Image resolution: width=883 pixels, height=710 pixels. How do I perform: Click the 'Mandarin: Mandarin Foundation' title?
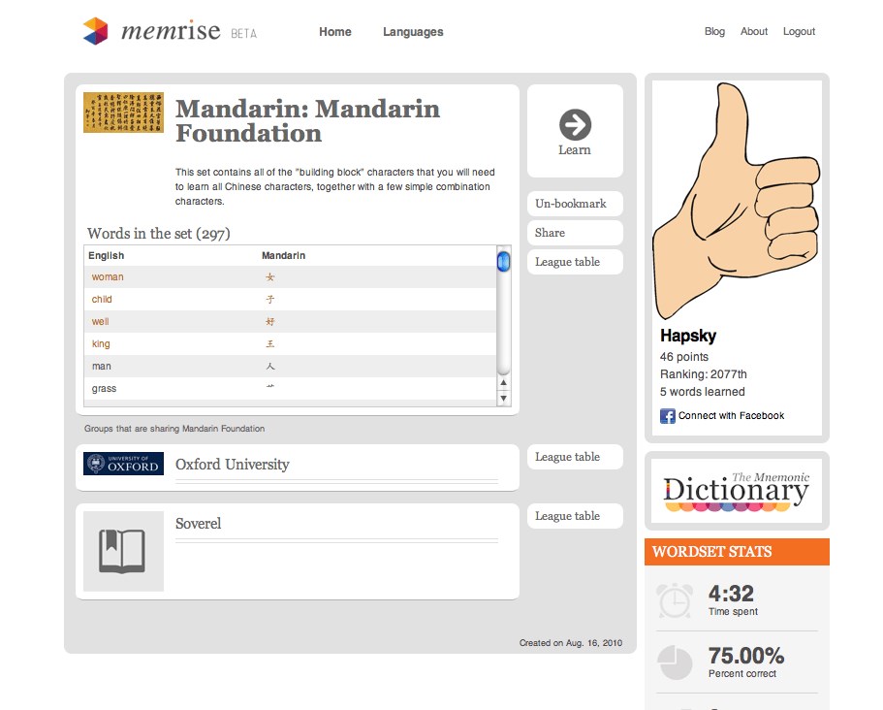coord(307,120)
